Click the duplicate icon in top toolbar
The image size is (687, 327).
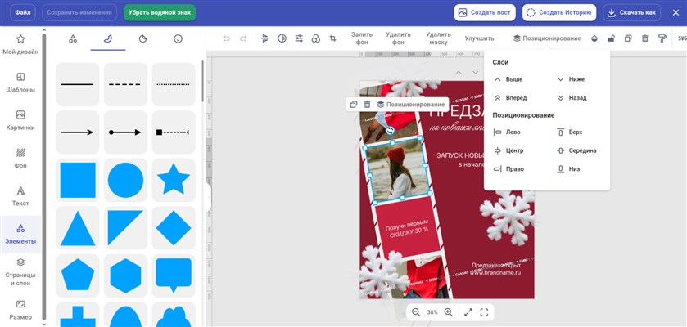pos(628,38)
